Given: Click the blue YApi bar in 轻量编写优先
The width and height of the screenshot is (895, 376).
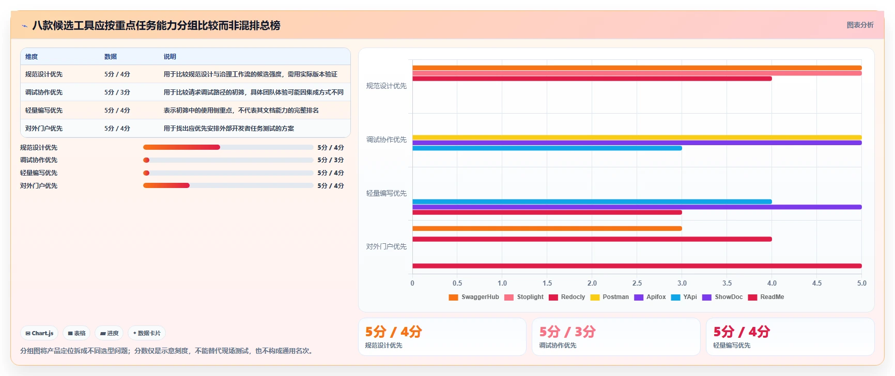Looking at the screenshot, I should [x=592, y=201].
